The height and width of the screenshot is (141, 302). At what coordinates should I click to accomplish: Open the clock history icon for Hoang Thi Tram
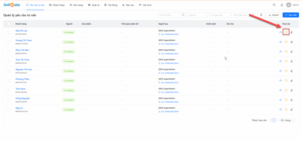(x=286, y=42)
